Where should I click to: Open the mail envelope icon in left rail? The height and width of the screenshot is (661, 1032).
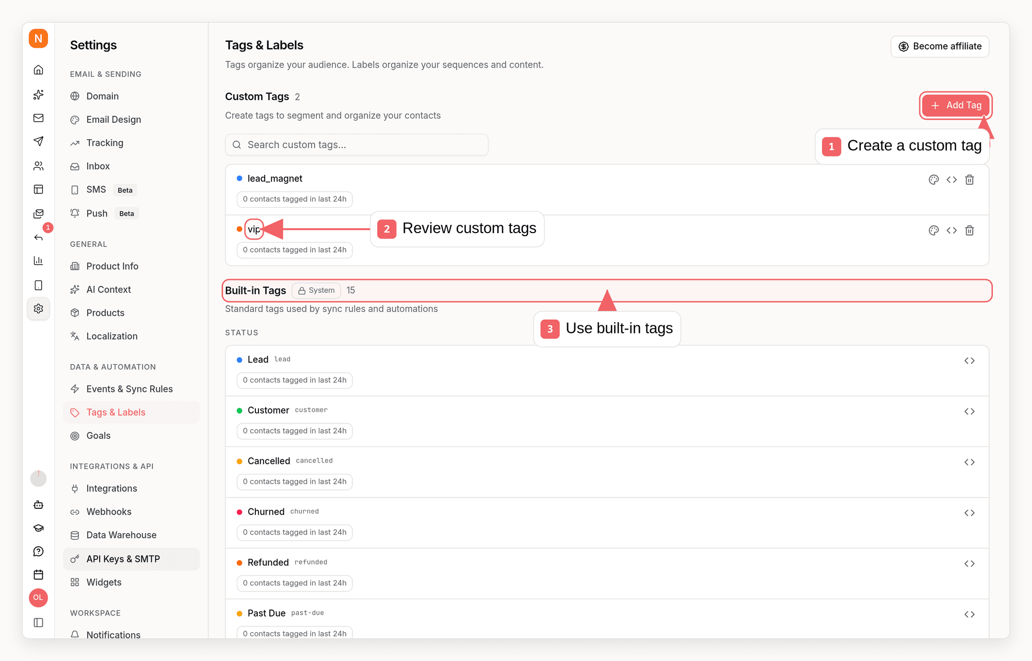point(38,118)
